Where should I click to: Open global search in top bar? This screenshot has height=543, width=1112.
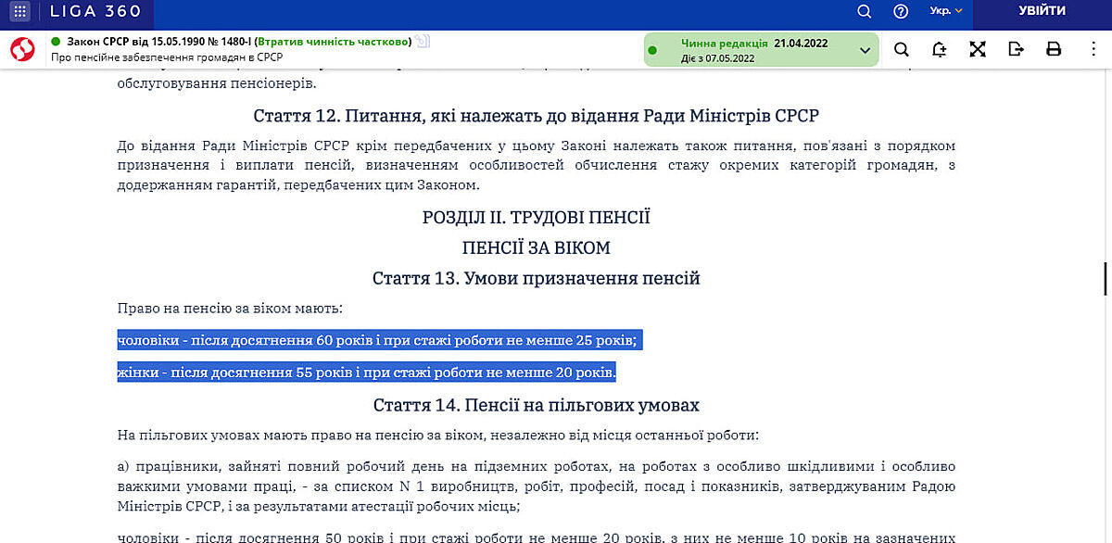pyautogui.click(x=864, y=12)
